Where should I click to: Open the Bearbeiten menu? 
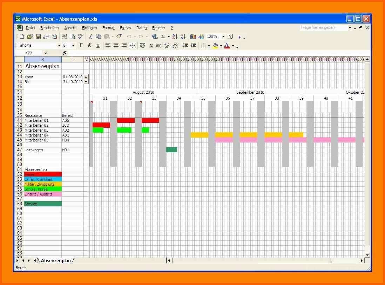(x=49, y=28)
